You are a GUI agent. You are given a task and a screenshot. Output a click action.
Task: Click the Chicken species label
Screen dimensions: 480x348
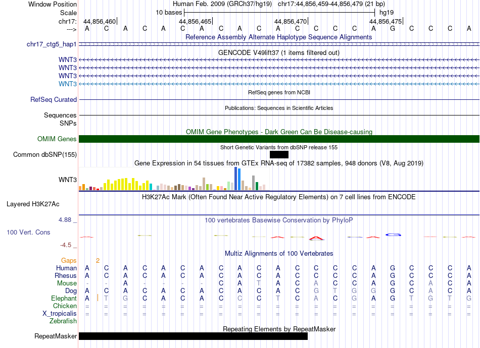(65, 306)
